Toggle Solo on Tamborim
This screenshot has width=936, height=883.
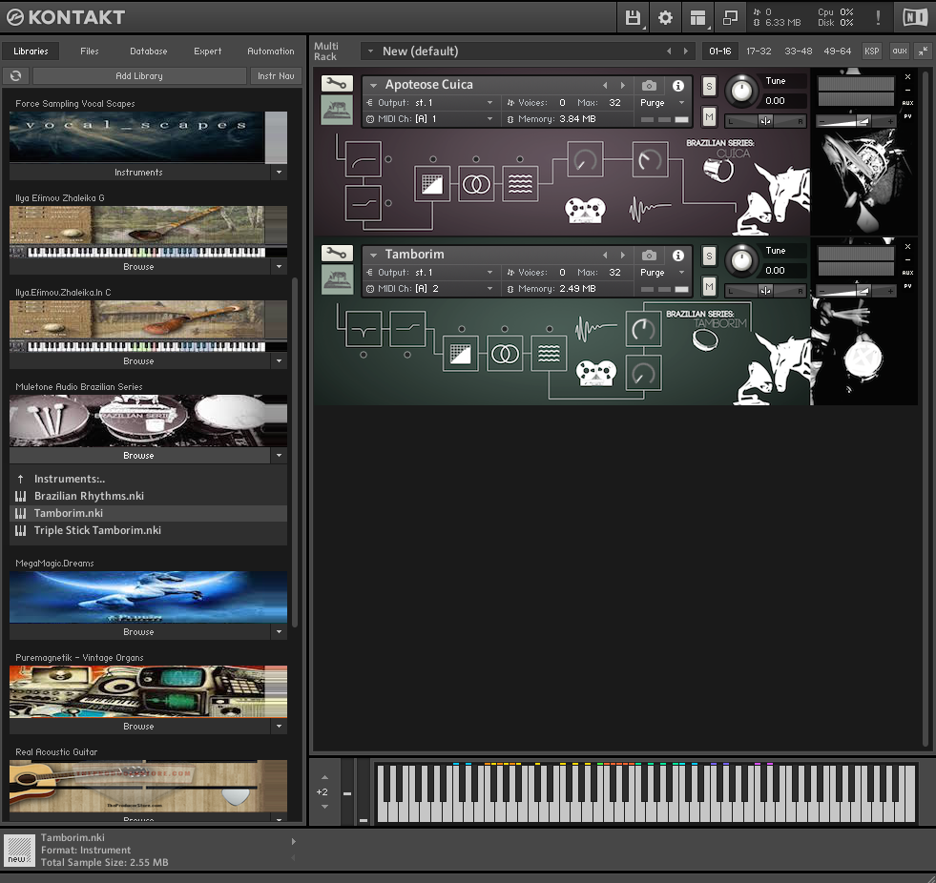point(709,256)
